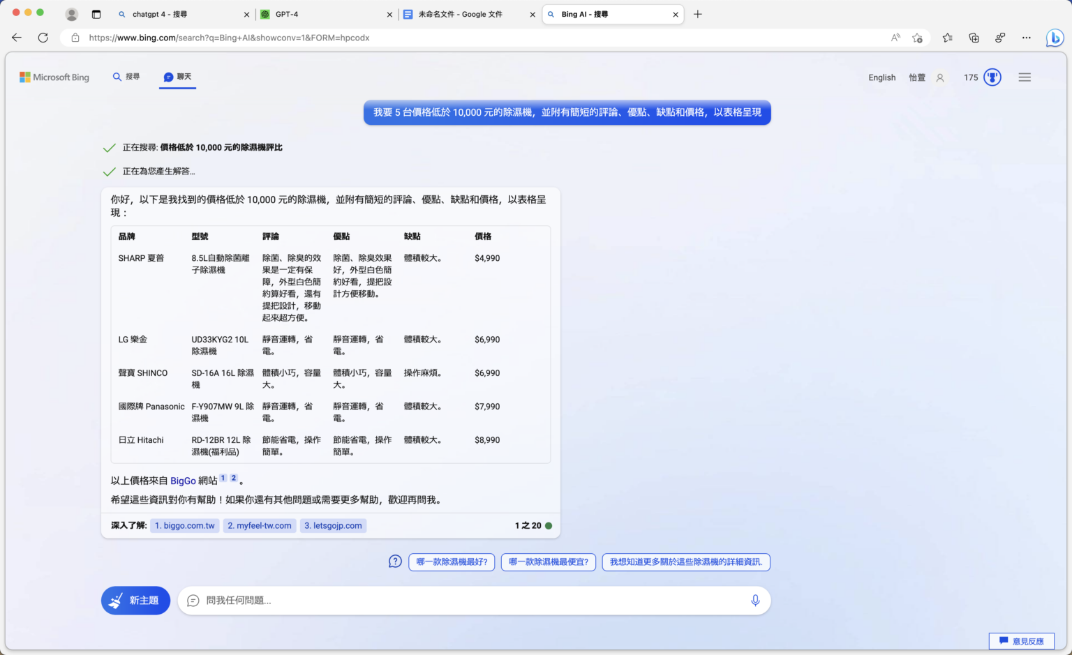Open Microsoft Rewards via the trophy icon
Viewport: 1072px width, 655px height.
(x=992, y=77)
